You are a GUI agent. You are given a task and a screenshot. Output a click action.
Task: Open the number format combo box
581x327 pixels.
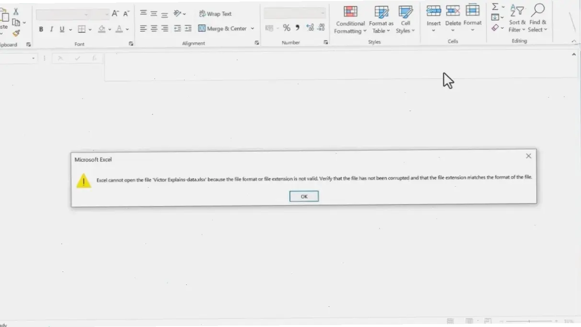(294, 13)
